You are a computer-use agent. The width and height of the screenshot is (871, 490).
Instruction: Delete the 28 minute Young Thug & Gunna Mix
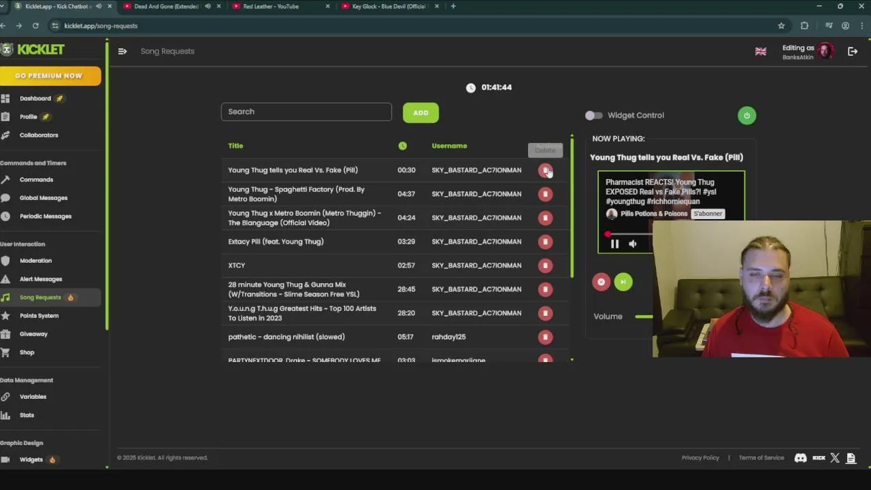pos(545,289)
